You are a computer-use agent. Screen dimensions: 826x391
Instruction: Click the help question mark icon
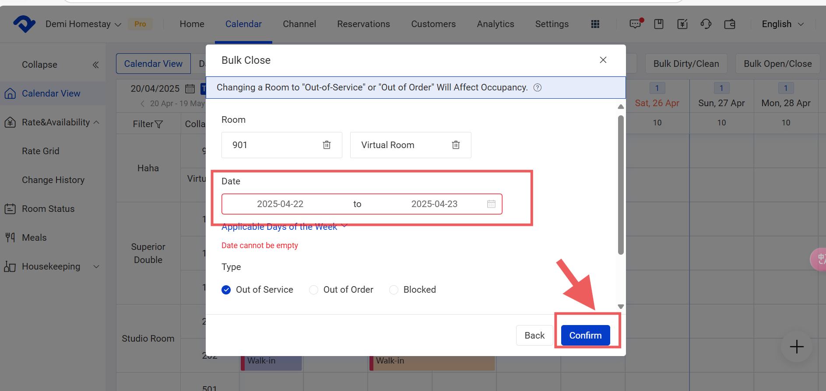538,88
